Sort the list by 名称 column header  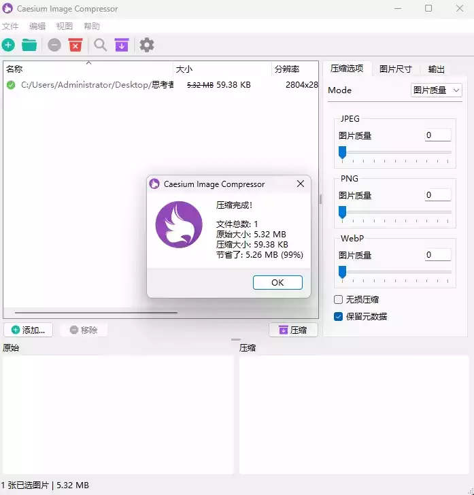tap(15, 69)
